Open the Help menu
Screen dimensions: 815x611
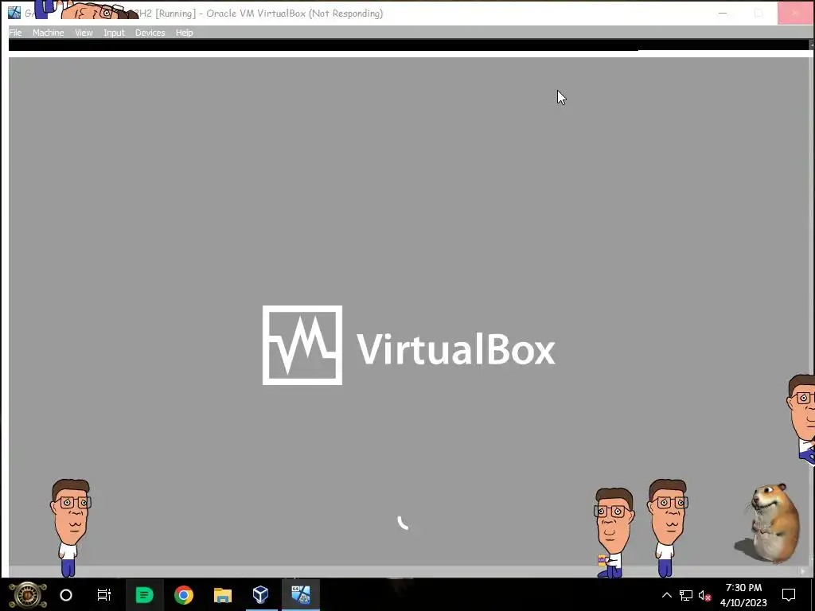184,33
